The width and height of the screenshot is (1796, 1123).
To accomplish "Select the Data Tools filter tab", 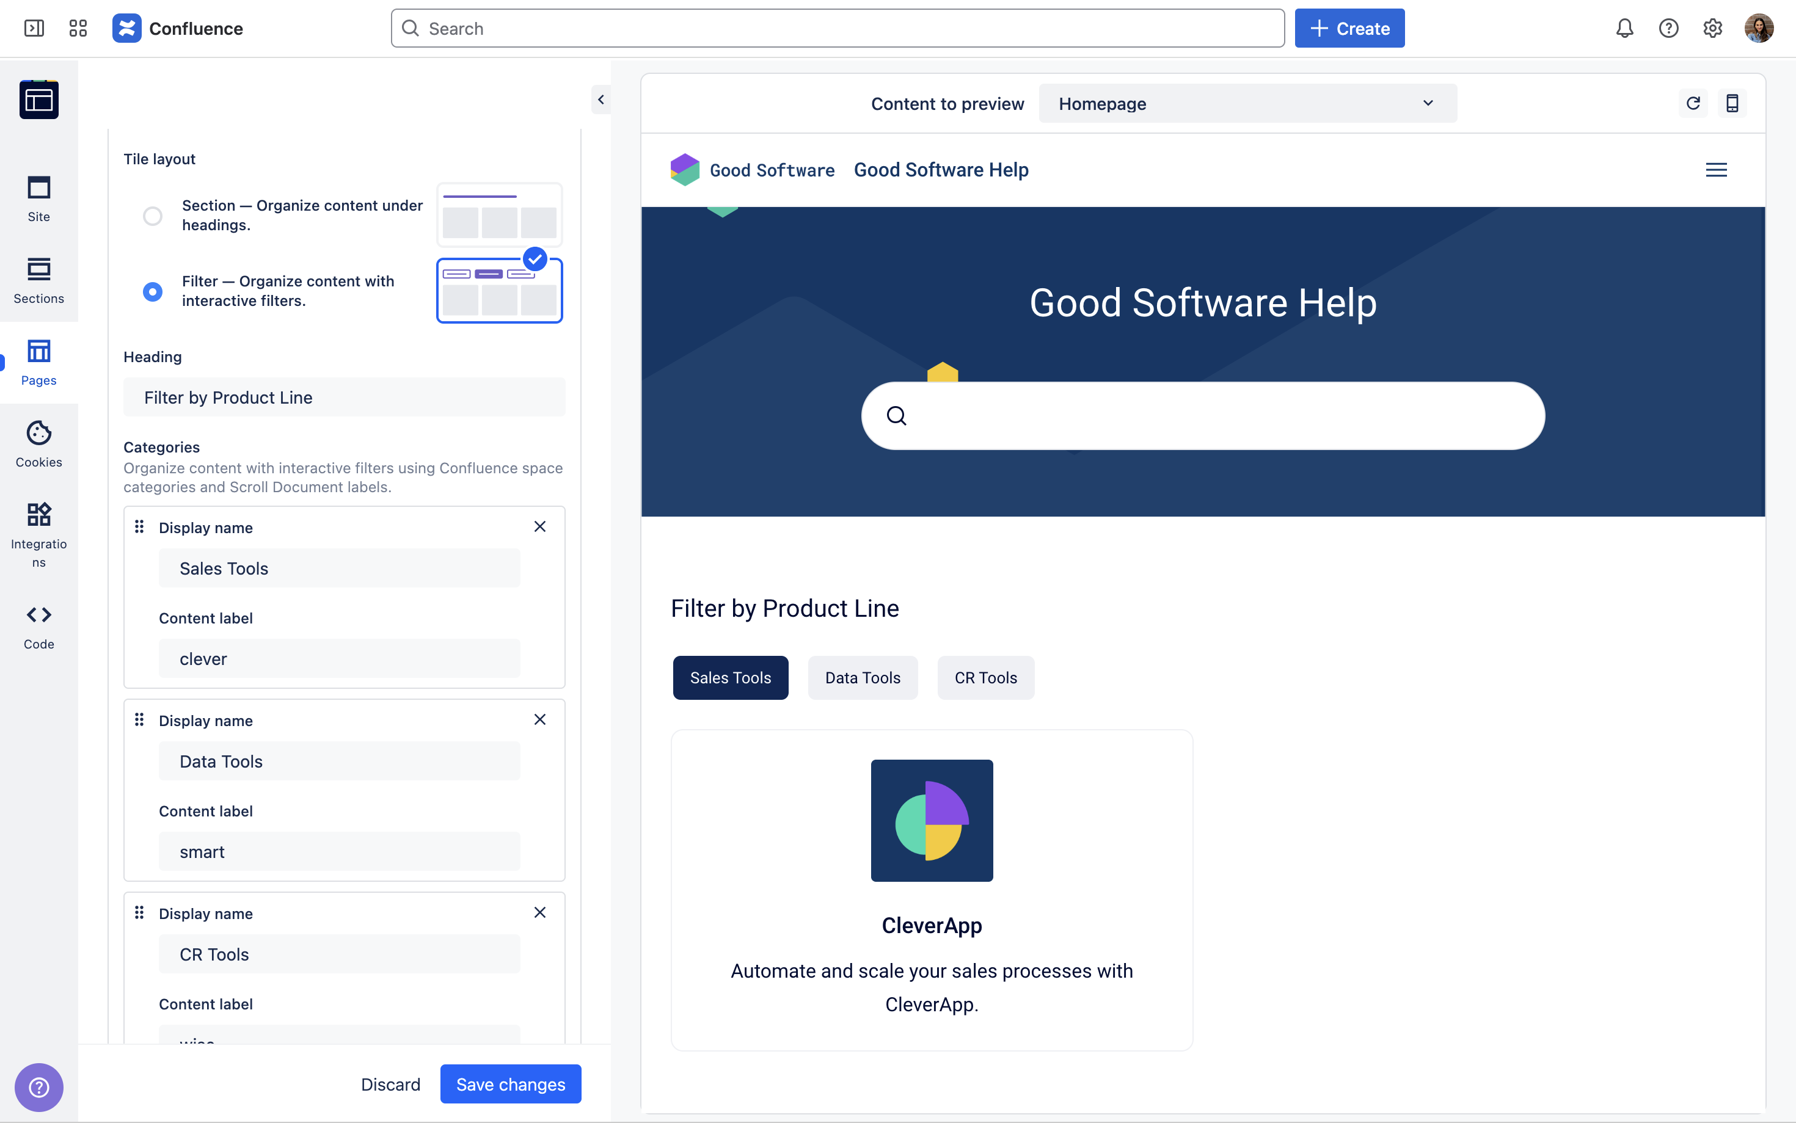I will [x=863, y=677].
